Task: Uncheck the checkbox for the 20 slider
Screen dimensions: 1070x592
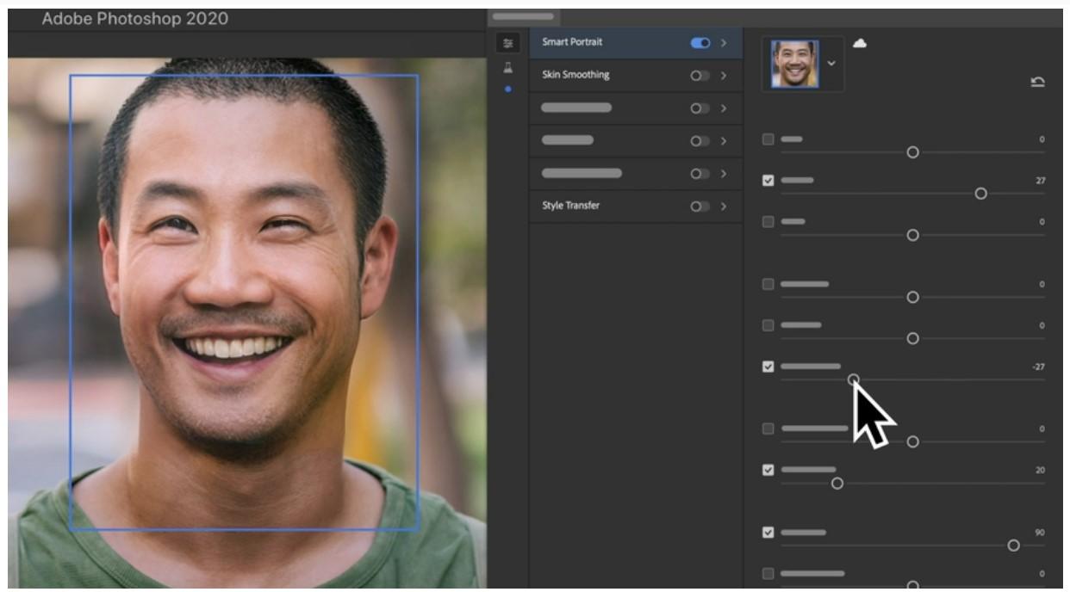Action: (x=768, y=470)
